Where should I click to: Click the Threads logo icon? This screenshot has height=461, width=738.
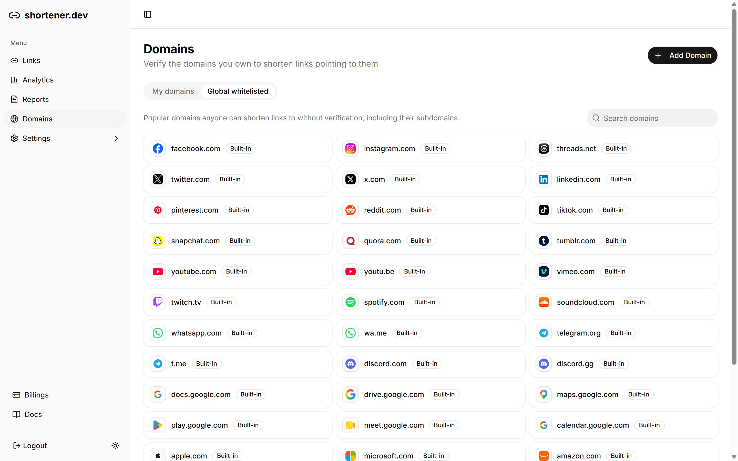544,149
